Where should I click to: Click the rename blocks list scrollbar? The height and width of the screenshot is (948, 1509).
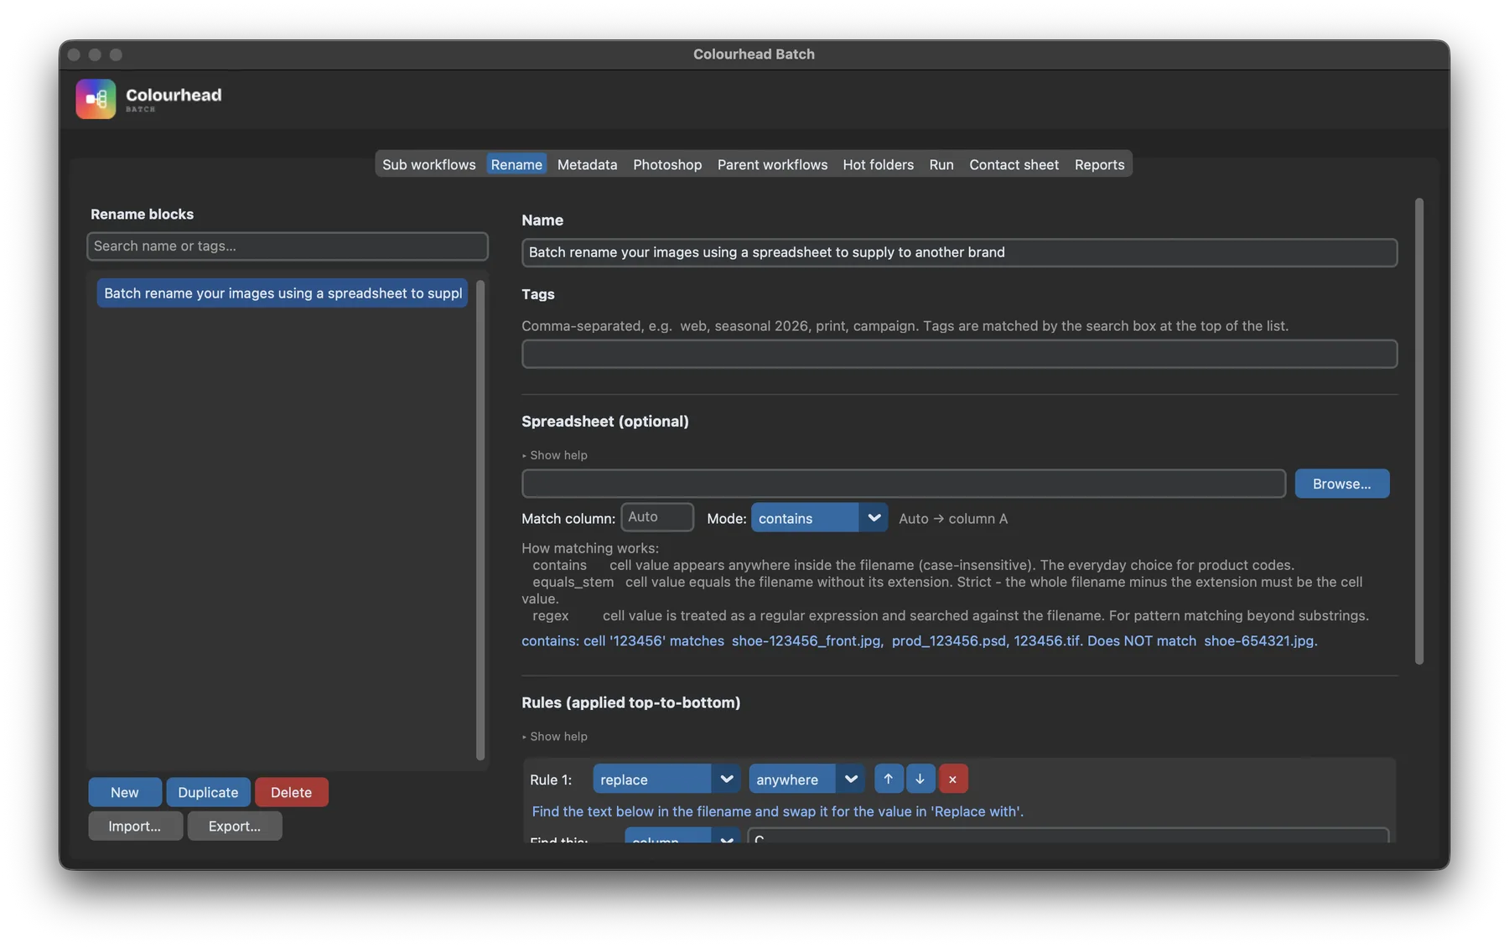[x=480, y=521]
